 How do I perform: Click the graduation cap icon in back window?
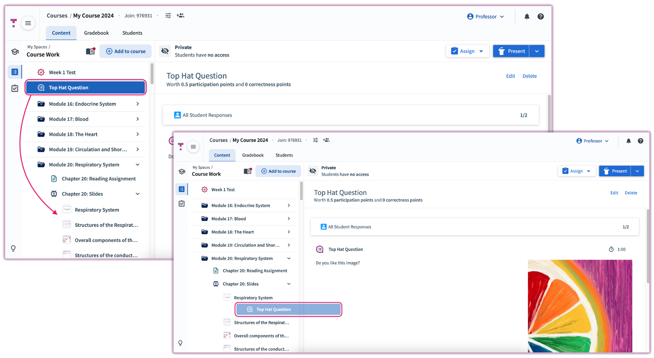(15, 52)
